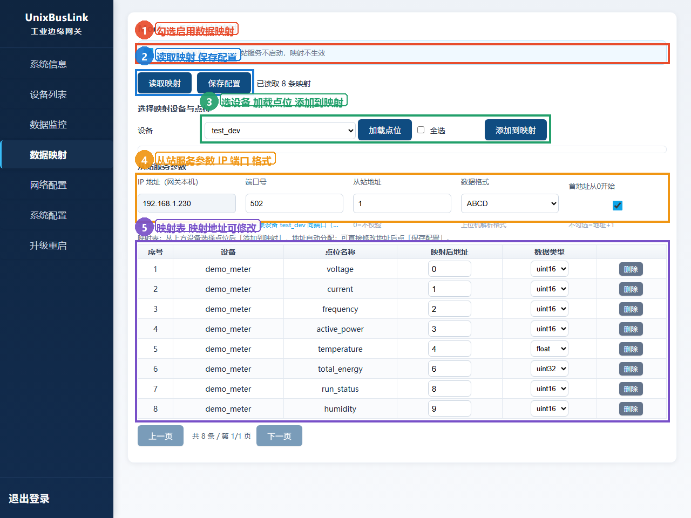
Task: Click 退出登录 to sign out
Action: pos(29,499)
